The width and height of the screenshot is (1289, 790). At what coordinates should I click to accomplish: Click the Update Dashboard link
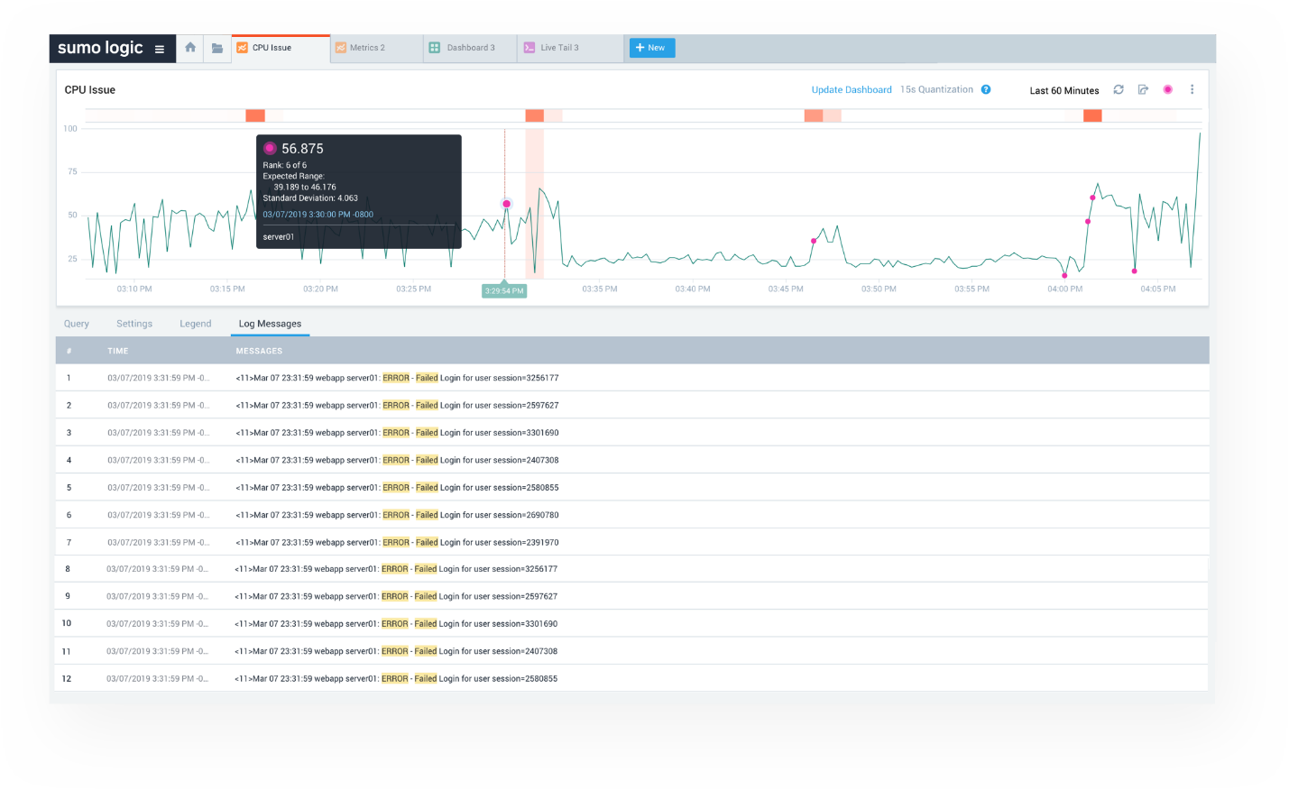click(x=851, y=89)
